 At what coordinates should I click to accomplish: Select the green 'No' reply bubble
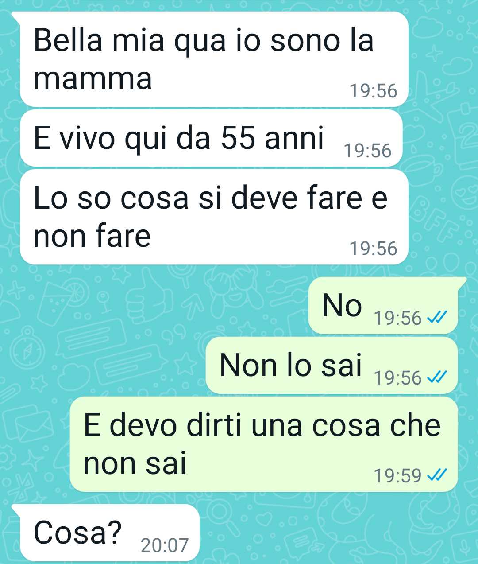click(383, 306)
